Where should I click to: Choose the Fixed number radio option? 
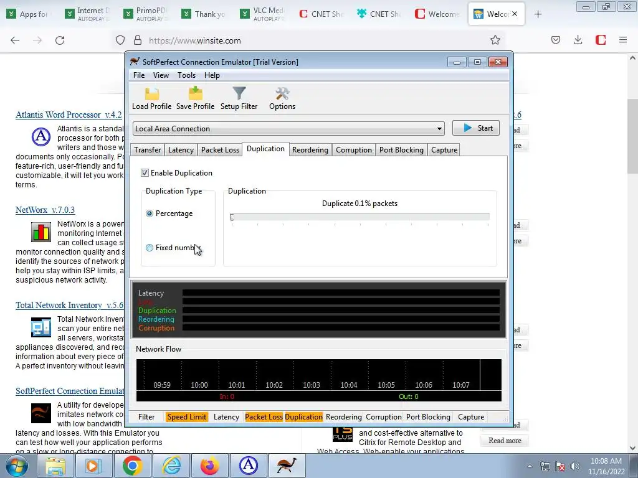point(150,248)
